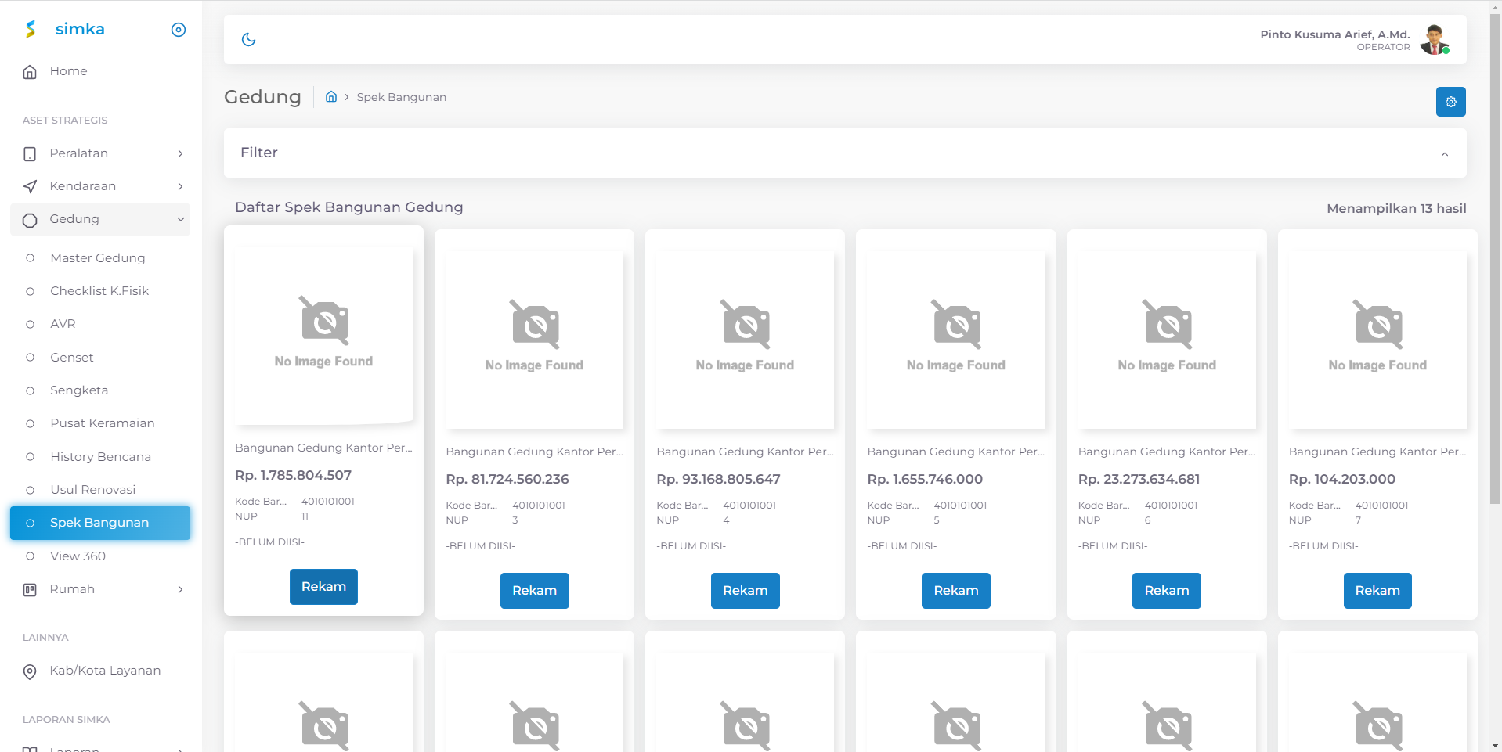Viewport: 1502px width, 752px height.
Task: Click price Rp. 104.203.000
Action: click(x=1342, y=479)
